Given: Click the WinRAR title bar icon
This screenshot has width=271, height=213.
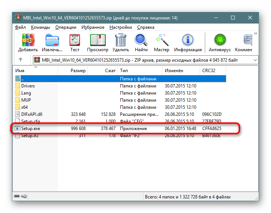Looking at the screenshot, I should (18, 18).
